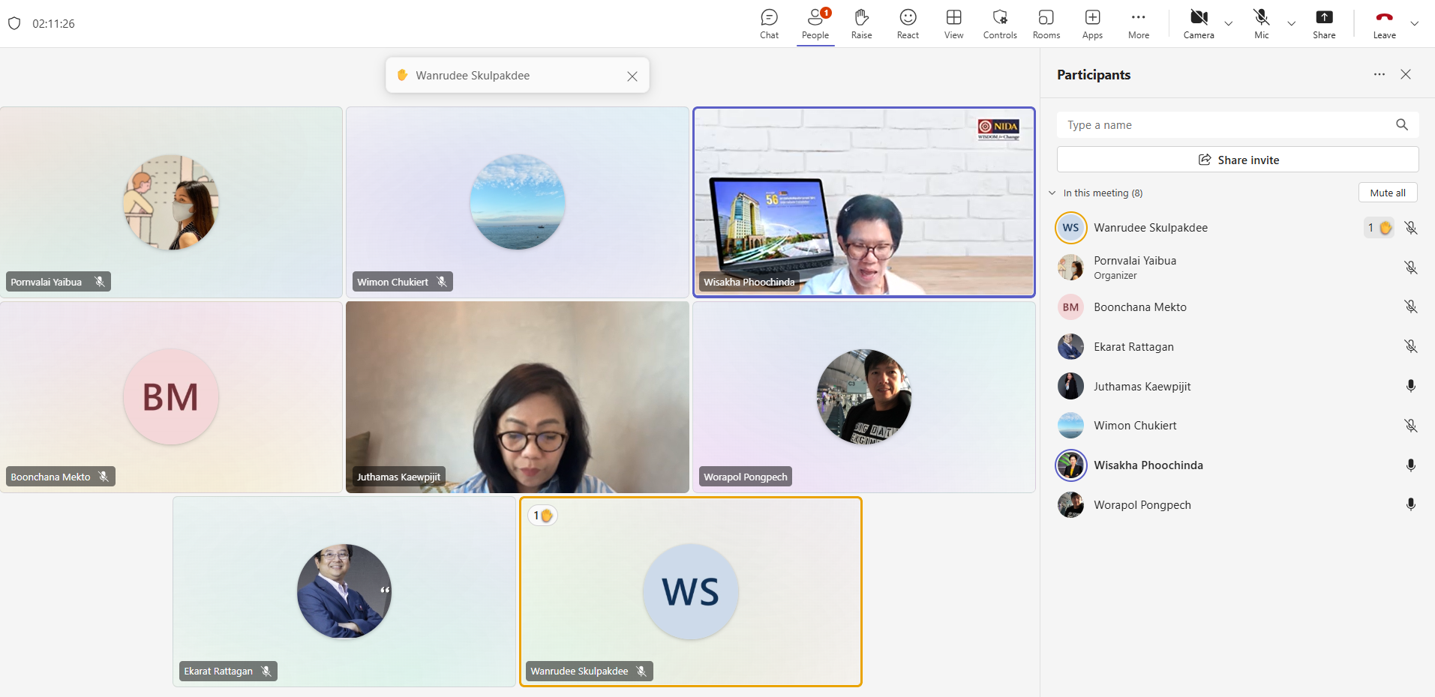Expand the Camera options dropdown arrow
1435x697 pixels.
point(1229,23)
